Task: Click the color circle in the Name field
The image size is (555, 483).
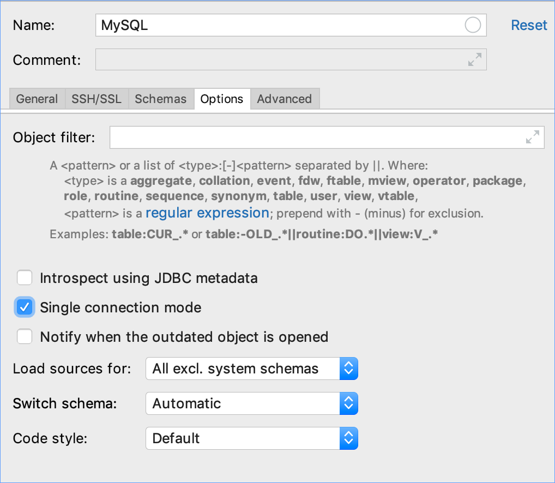Action: (473, 25)
